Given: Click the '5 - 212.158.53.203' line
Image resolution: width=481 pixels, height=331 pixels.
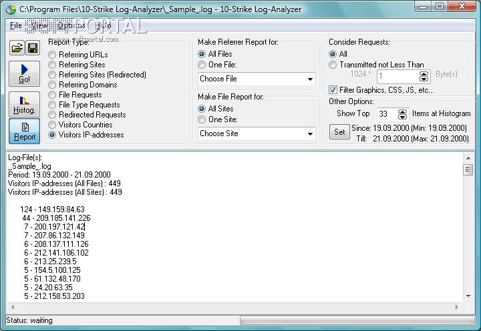Looking at the screenshot, I should [x=54, y=296].
